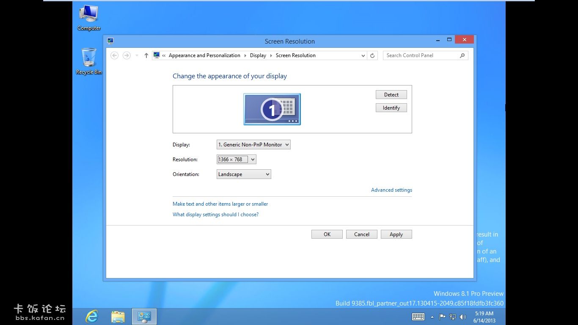
Task: Open the Orientation dropdown Landscape
Action: [x=244, y=174]
